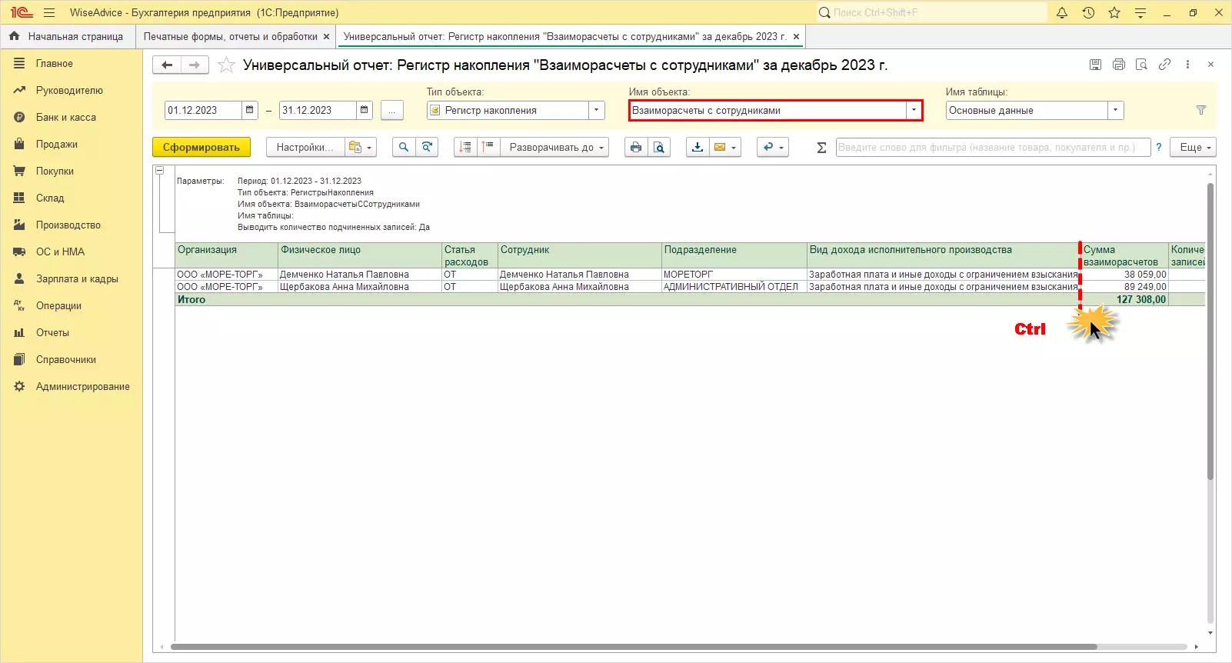Click the "Настройки..." button

(305, 148)
